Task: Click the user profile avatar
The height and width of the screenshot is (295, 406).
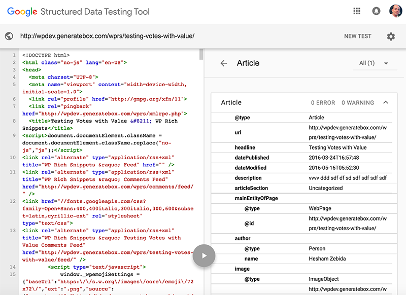Action: (395, 11)
